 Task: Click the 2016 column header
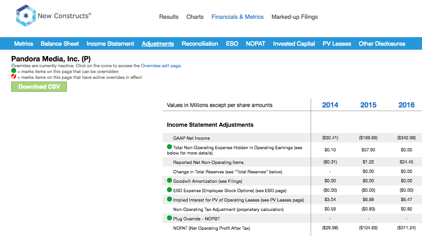406,105
